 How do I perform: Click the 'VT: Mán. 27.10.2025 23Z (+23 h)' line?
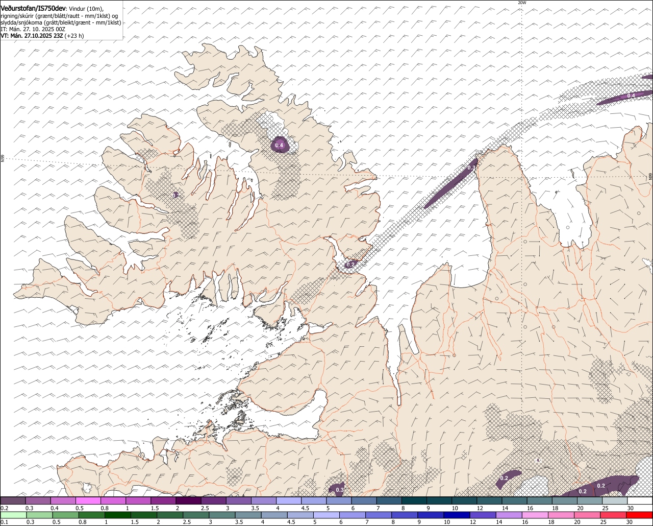[x=42, y=36]
